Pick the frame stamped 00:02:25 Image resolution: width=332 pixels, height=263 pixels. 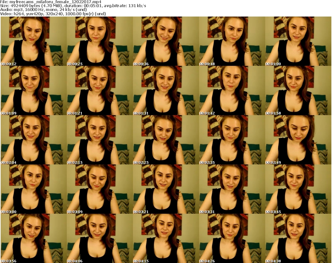tap(166, 140)
